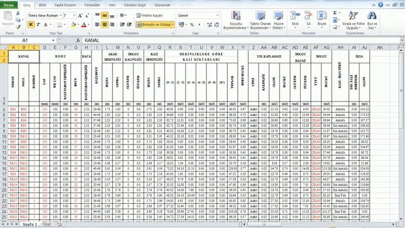Viewport: 405px width, 228px height.
Task: Open the font size dropdown
Action: coord(74,15)
